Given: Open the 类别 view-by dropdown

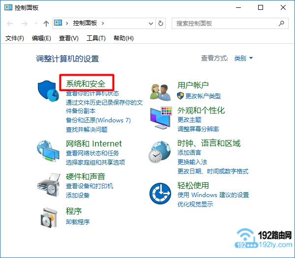Looking at the screenshot, I should [x=244, y=58].
